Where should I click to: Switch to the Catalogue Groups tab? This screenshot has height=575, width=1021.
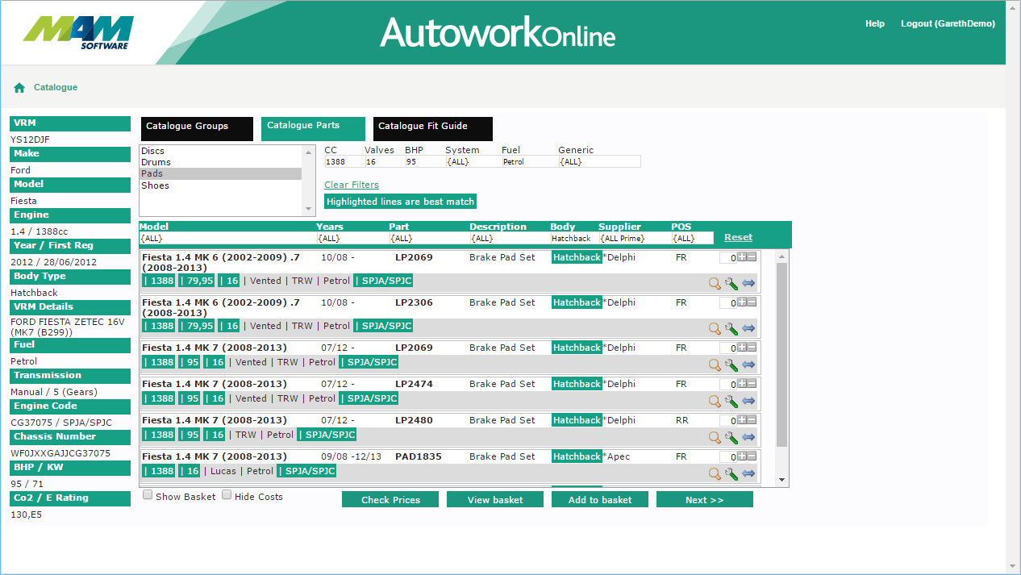[x=196, y=127]
